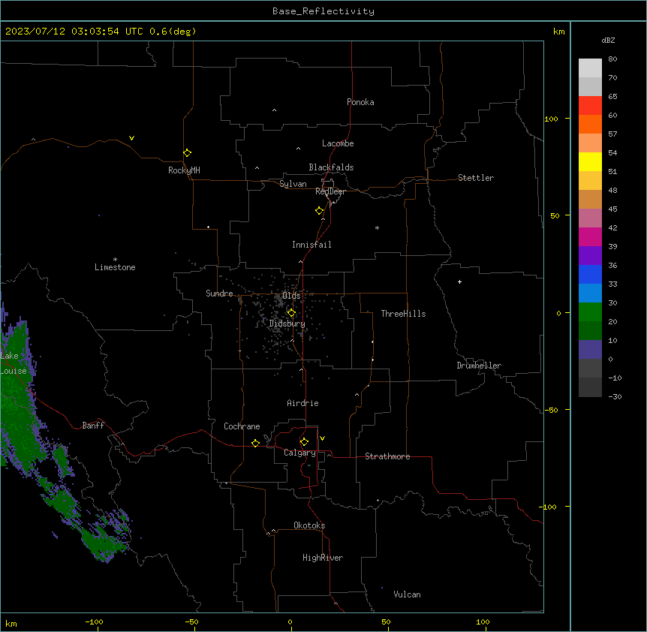Click the Calgary city label
The height and width of the screenshot is (632, 647).
[x=299, y=453]
